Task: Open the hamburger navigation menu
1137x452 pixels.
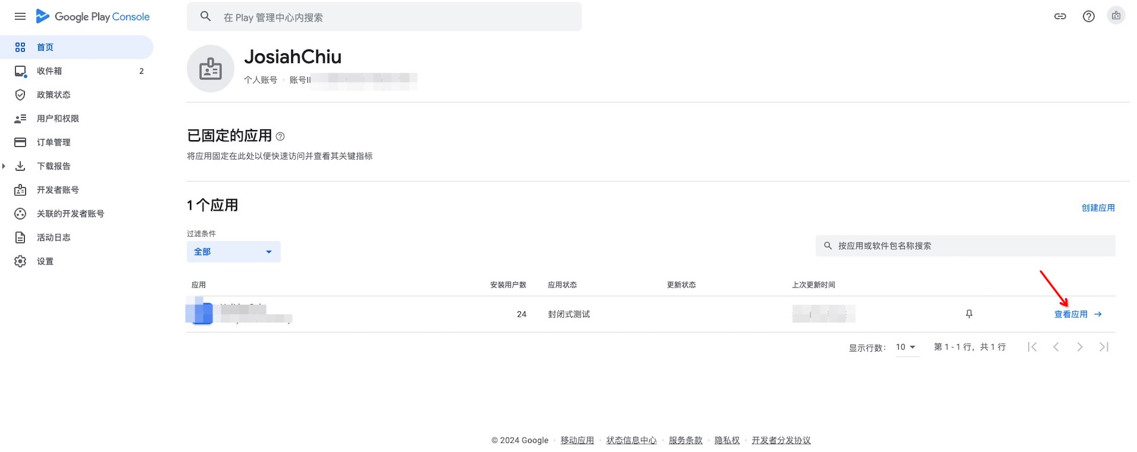Action: 20,16
